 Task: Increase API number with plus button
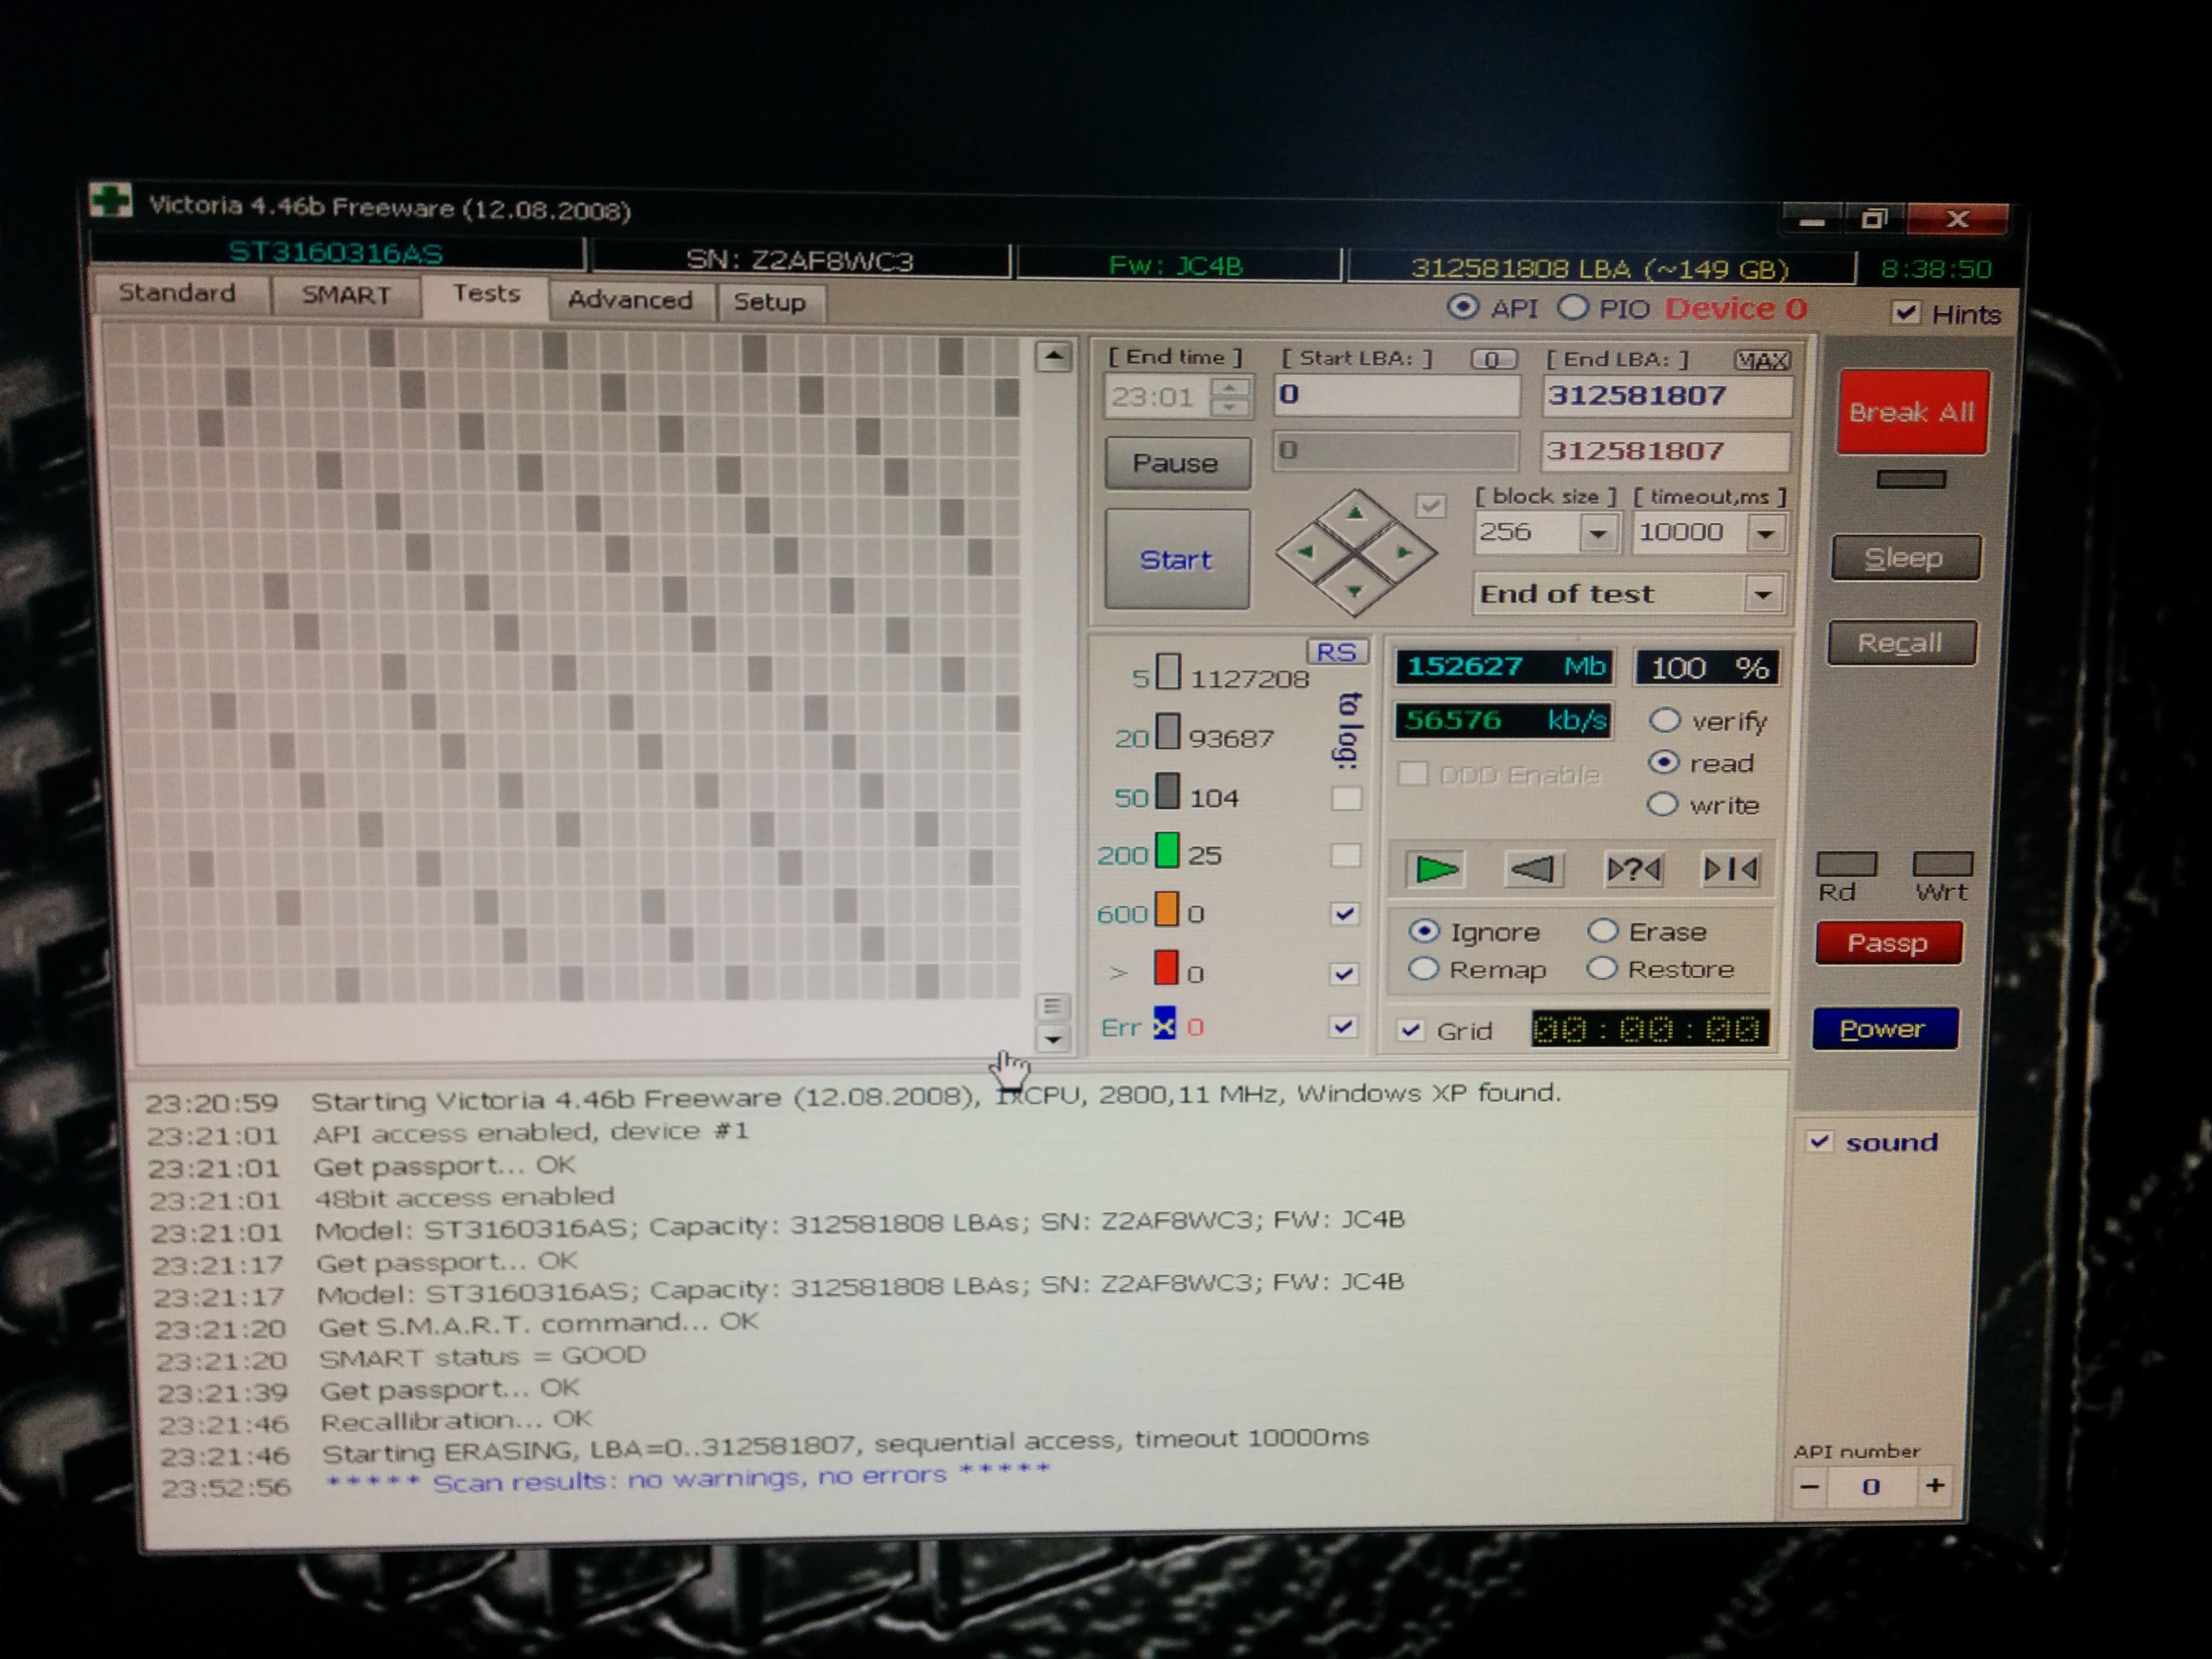1935,1486
